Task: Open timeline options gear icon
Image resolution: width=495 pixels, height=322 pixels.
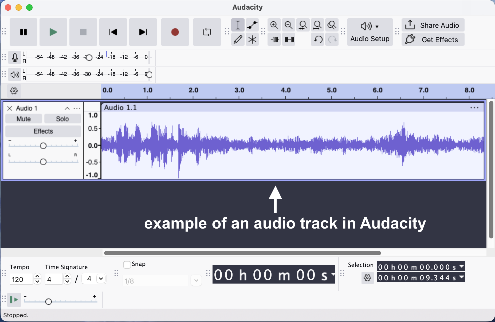Action: click(x=14, y=91)
